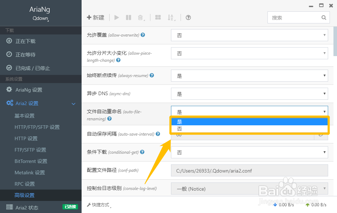Show help for conditional-get option
The image size is (337, 213).
click(142, 152)
